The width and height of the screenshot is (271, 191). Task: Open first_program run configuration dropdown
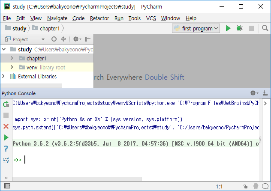pyautogui.click(x=196, y=28)
